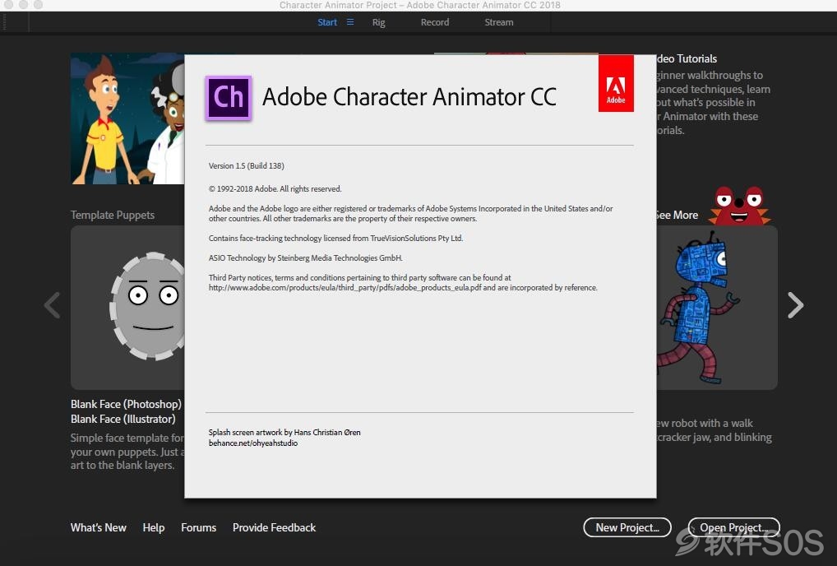Image resolution: width=837 pixels, height=566 pixels.
Task: Click the TrueVisionSolutions face-tracking notice
Action: tap(335, 238)
